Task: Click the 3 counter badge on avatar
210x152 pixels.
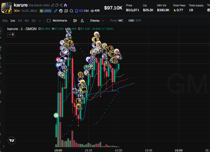Action: click(x=9, y=4)
